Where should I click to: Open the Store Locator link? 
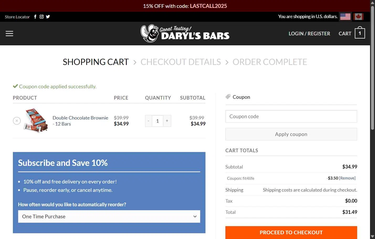click(x=17, y=17)
